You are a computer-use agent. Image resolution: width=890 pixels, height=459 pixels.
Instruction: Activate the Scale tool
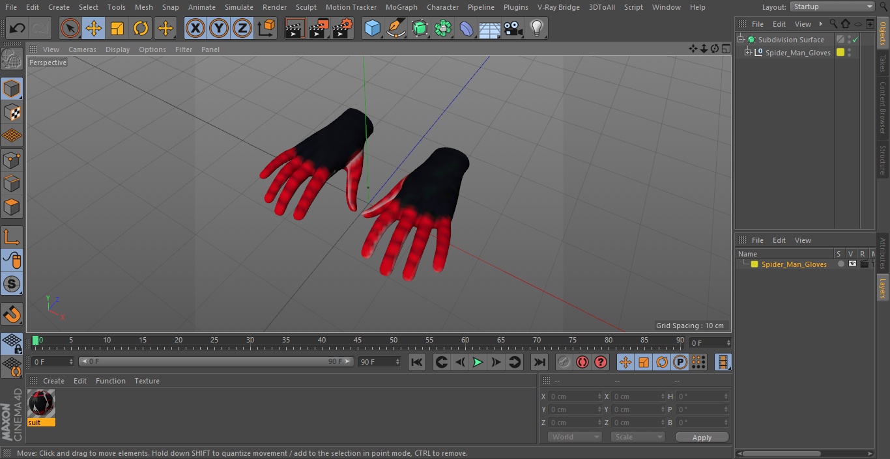(x=117, y=28)
